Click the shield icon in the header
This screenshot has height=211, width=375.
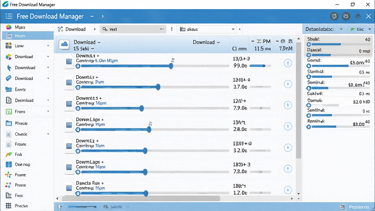coord(334,16)
